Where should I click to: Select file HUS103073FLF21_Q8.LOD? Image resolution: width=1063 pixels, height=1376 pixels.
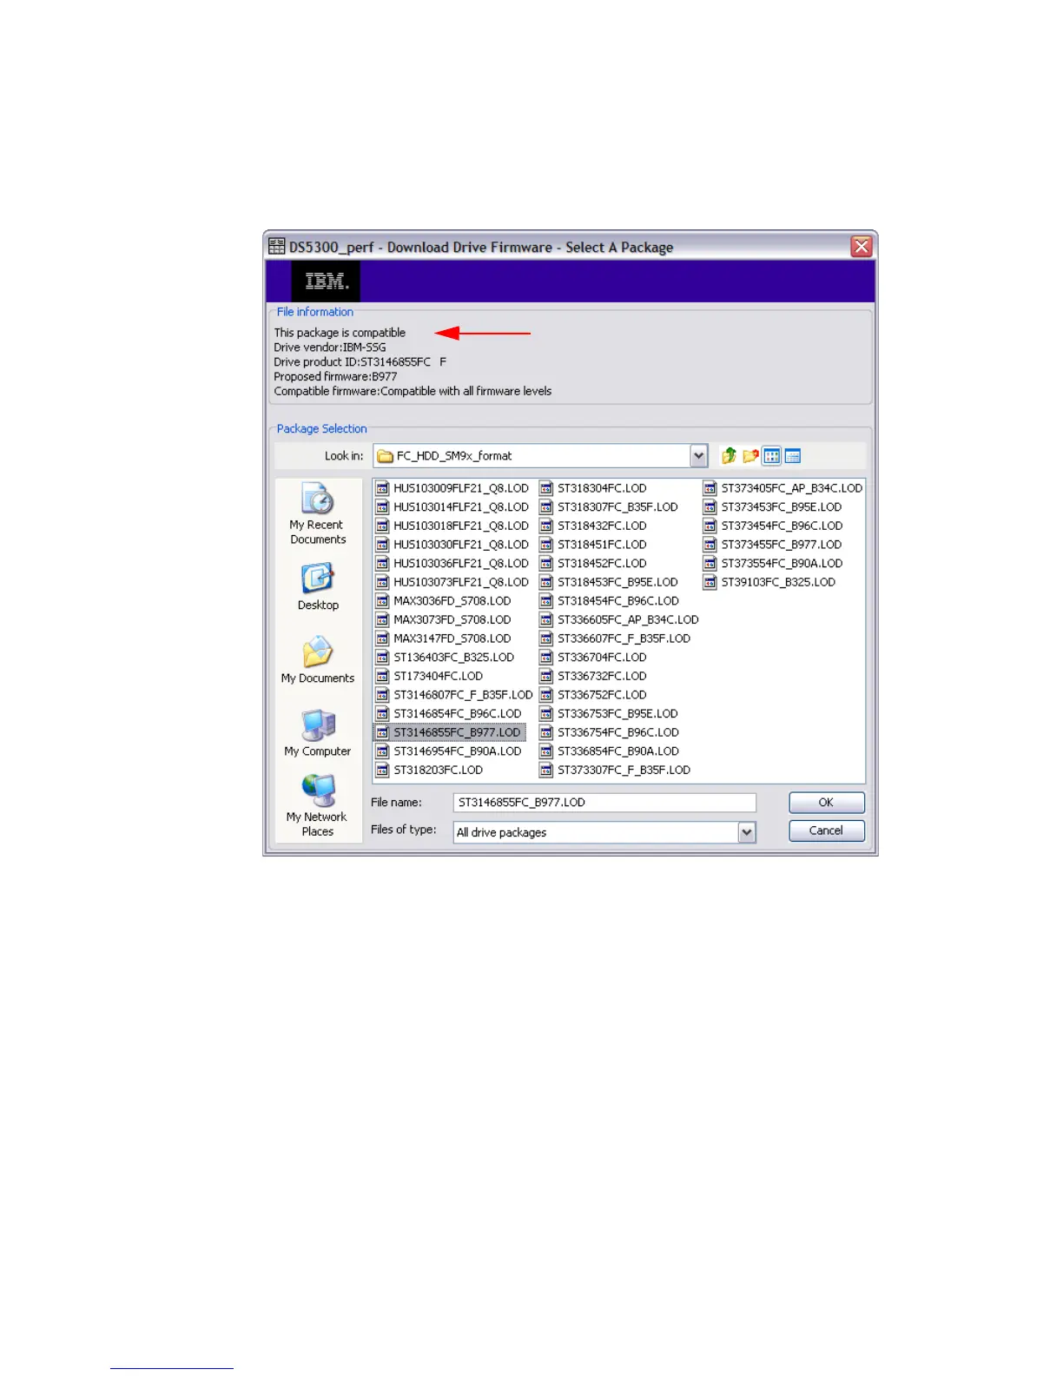coord(452,582)
